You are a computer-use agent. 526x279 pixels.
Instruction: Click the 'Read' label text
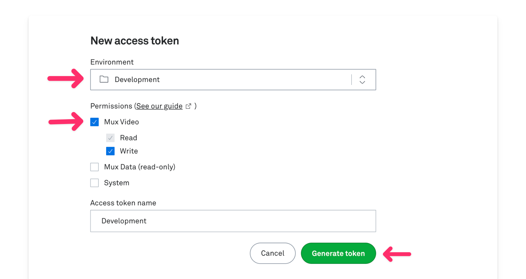tap(129, 138)
